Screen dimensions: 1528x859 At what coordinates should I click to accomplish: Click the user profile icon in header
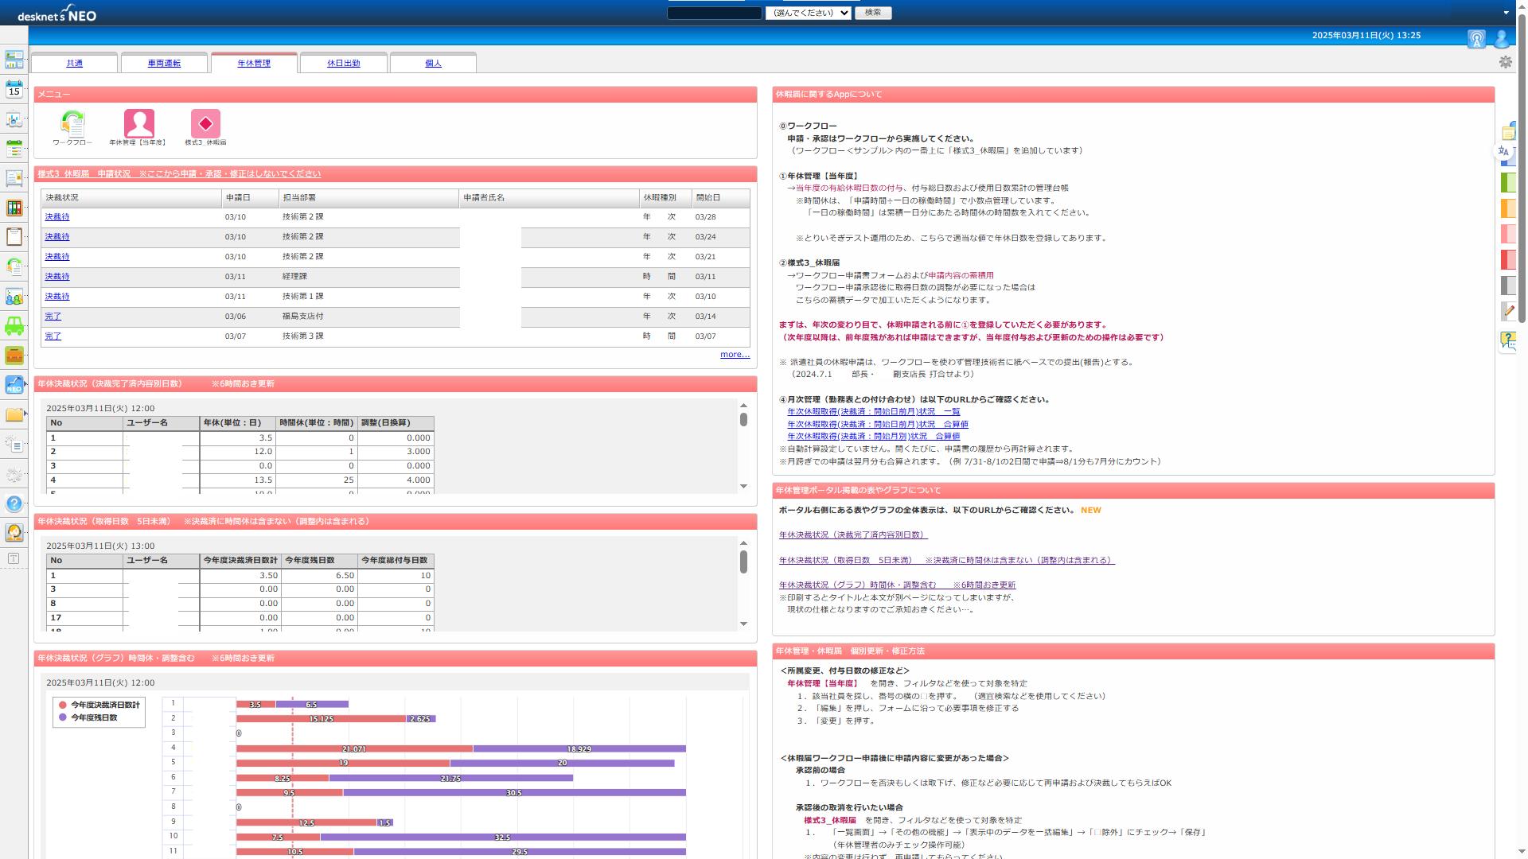coord(1502,38)
